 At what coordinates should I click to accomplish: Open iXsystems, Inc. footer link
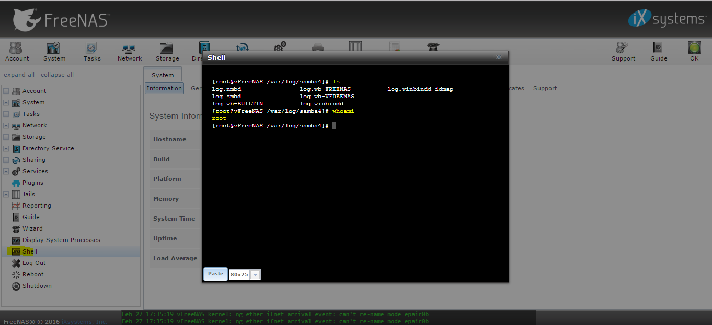click(85, 322)
